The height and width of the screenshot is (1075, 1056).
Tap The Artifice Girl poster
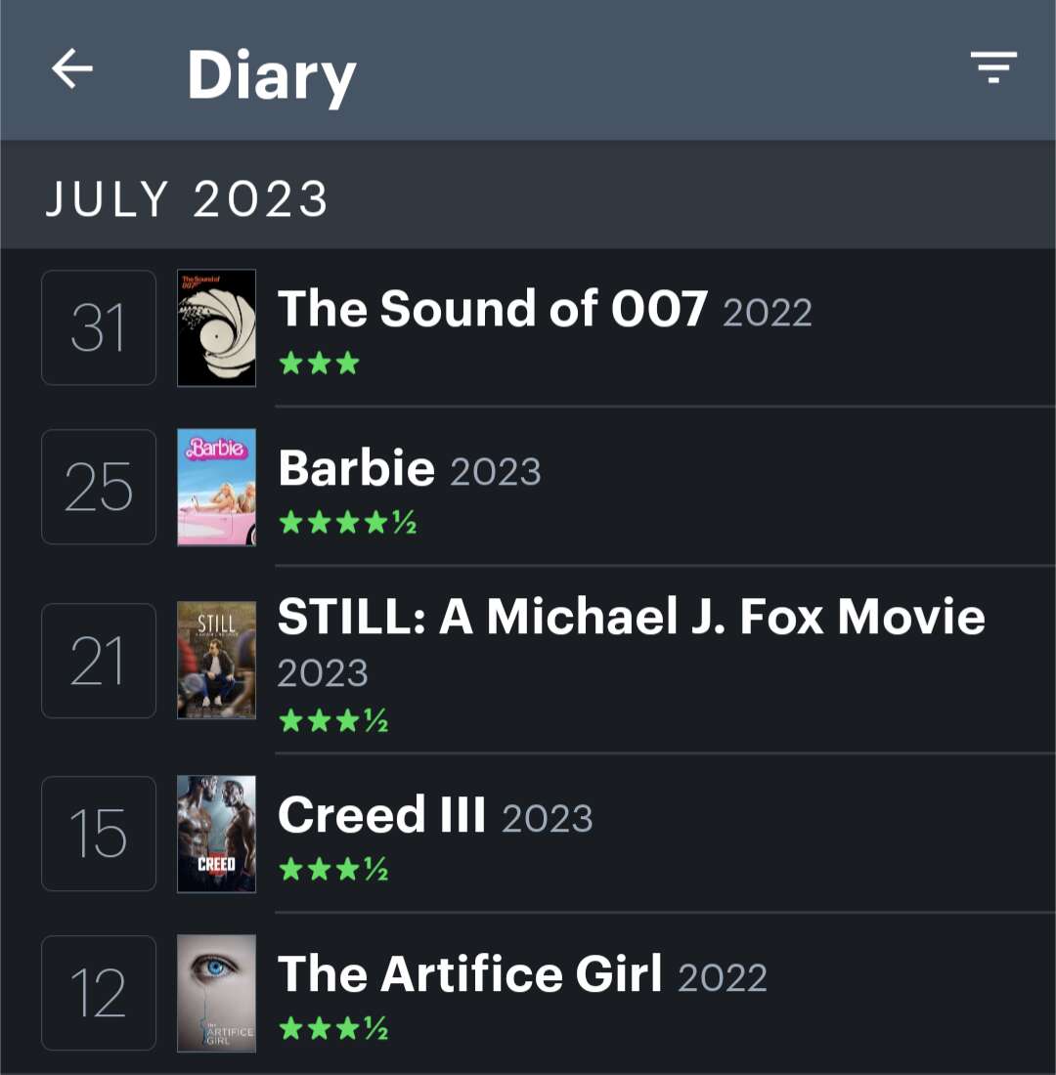216,993
